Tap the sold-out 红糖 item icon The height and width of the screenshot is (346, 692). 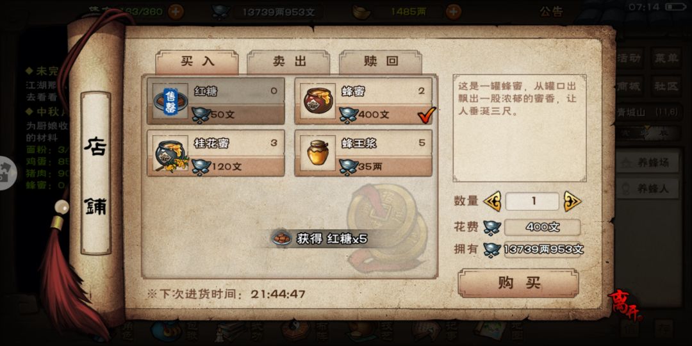170,101
